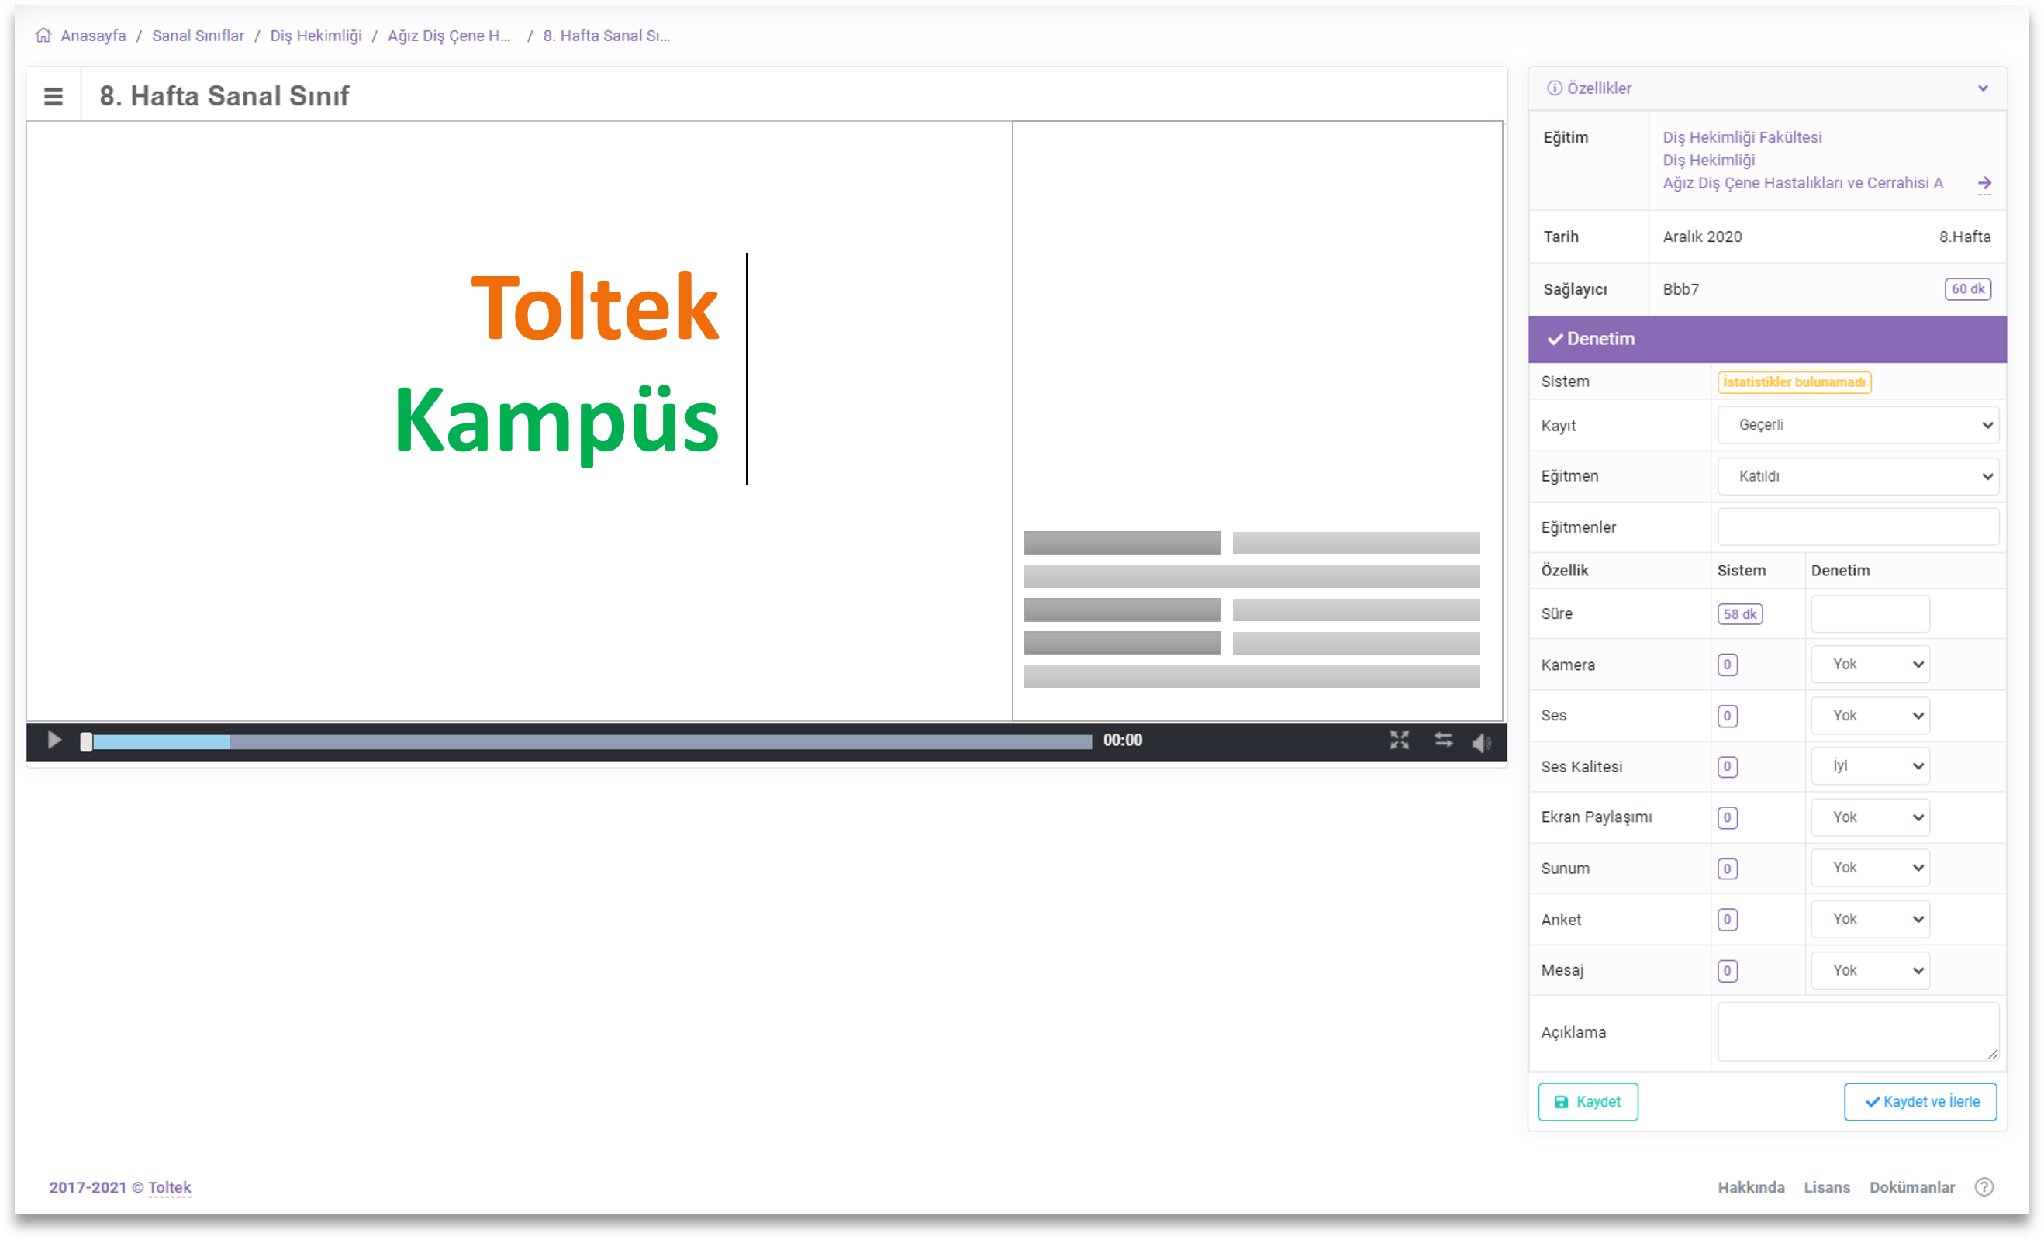2044x1240 pixels.
Task: Open the Eğitmen Katıldı dropdown
Action: click(x=1857, y=476)
